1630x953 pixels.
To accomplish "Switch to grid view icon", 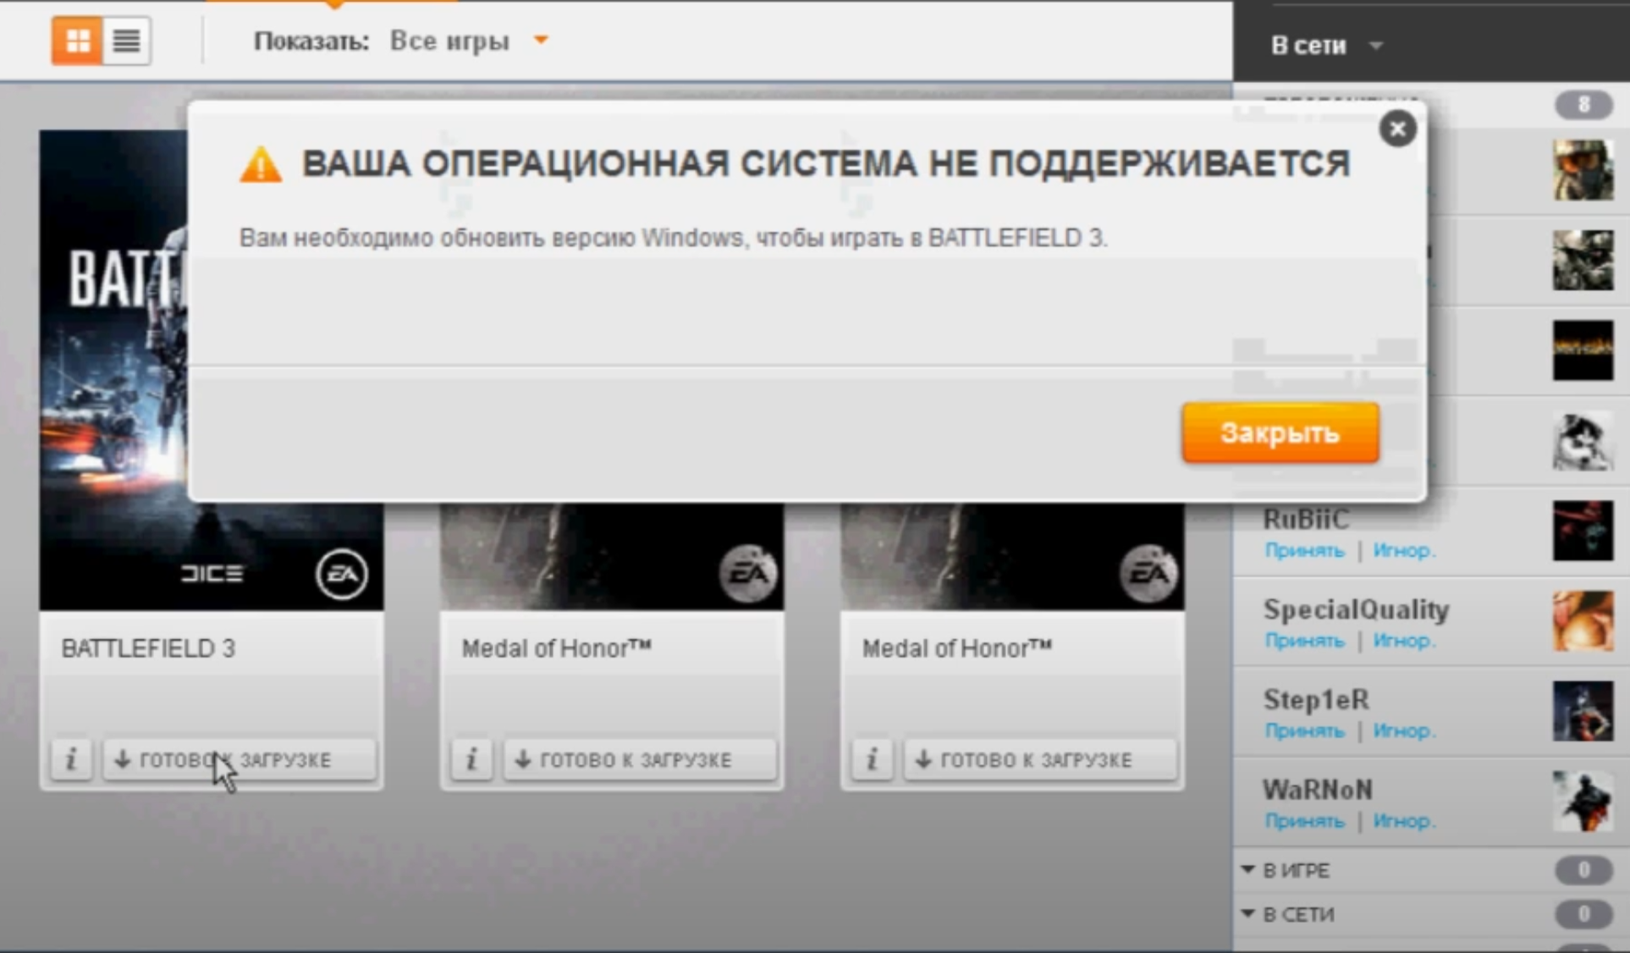I will tap(78, 41).
